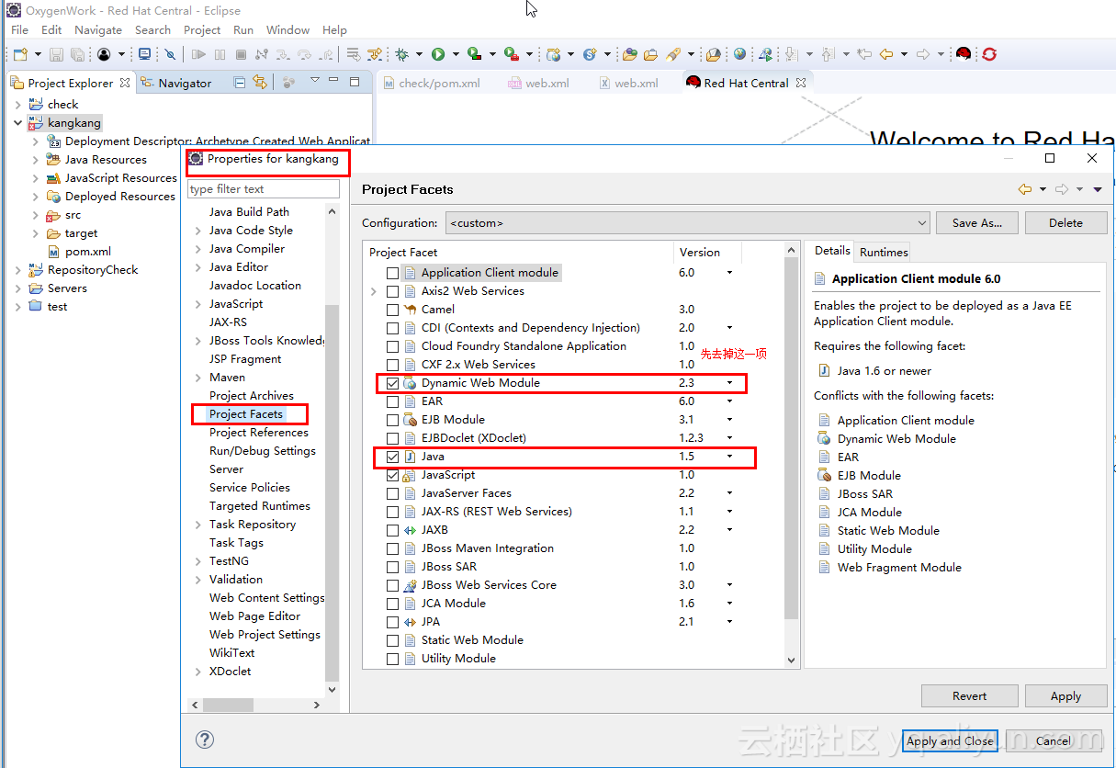Close the Red Hat Central tab
Image resolution: width=1116 pixels, height=768 pixels.
(x=801, y=83)
